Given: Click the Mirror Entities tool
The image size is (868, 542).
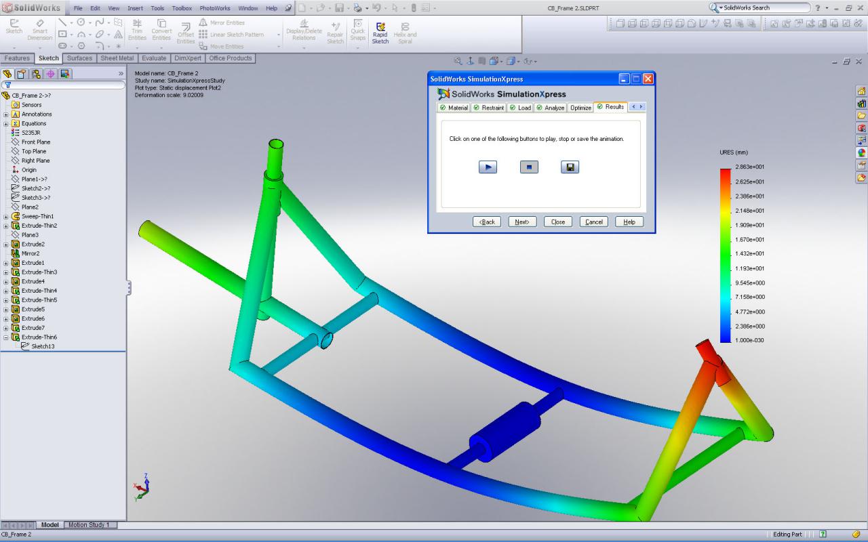Looking at the screenshot, I should pyautogui.click(x=222, y=23).
